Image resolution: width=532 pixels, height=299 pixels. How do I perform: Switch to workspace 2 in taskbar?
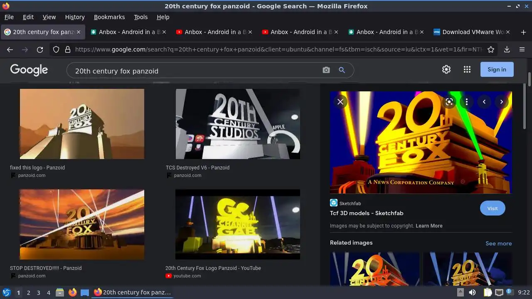coord(28,293)
